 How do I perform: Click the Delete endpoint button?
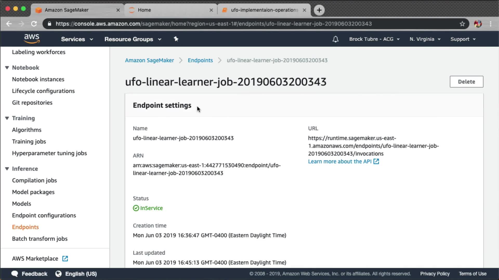(466, 82)
